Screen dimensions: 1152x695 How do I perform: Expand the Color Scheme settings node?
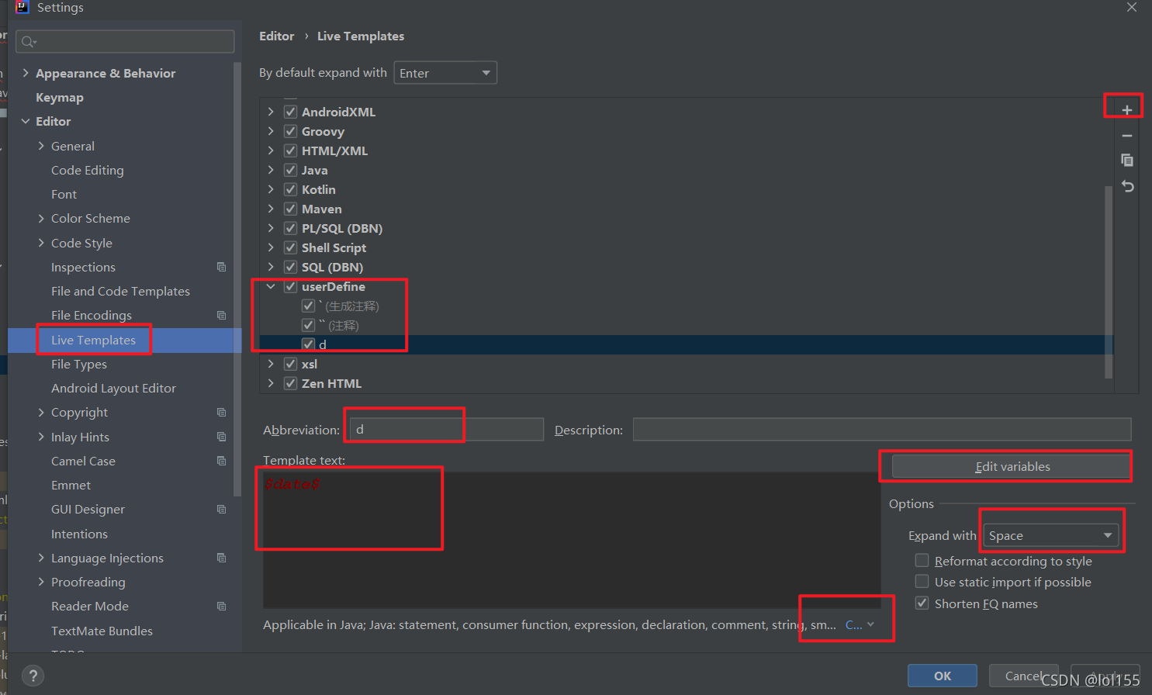click(x=41, y=218)
